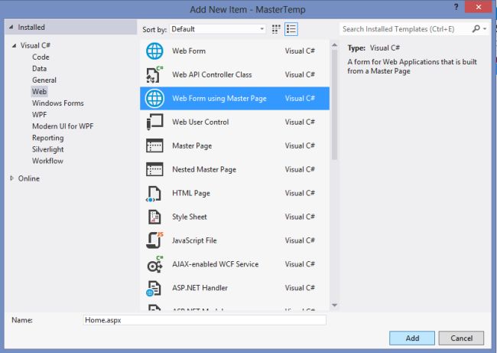Select 'Web Form' template name
Image resolution: width=497 pixels, height=353 pixels.
click(189, 51)
